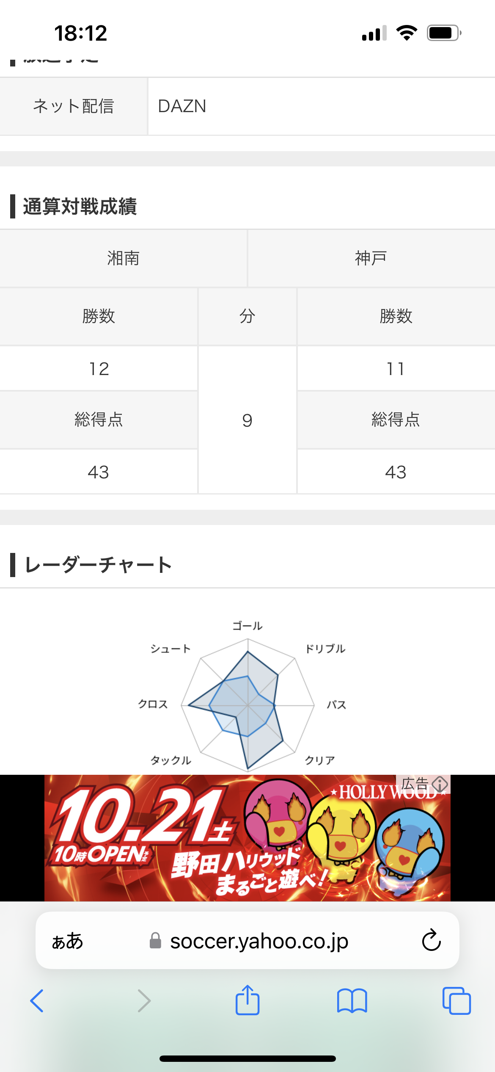Image resolution: width=495 pixels, height=1072 pixels.
Task: Reload the page with refresh icon
Action: tap(431, 940)
